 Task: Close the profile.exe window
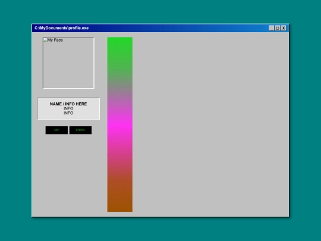pos(284,28)
